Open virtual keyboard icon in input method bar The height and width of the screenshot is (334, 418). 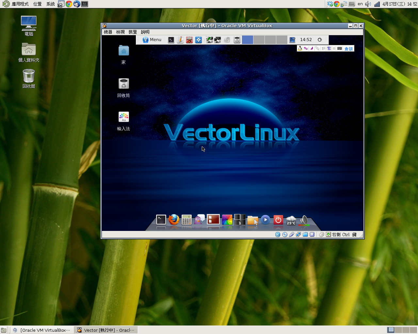(x=340, y=48)
